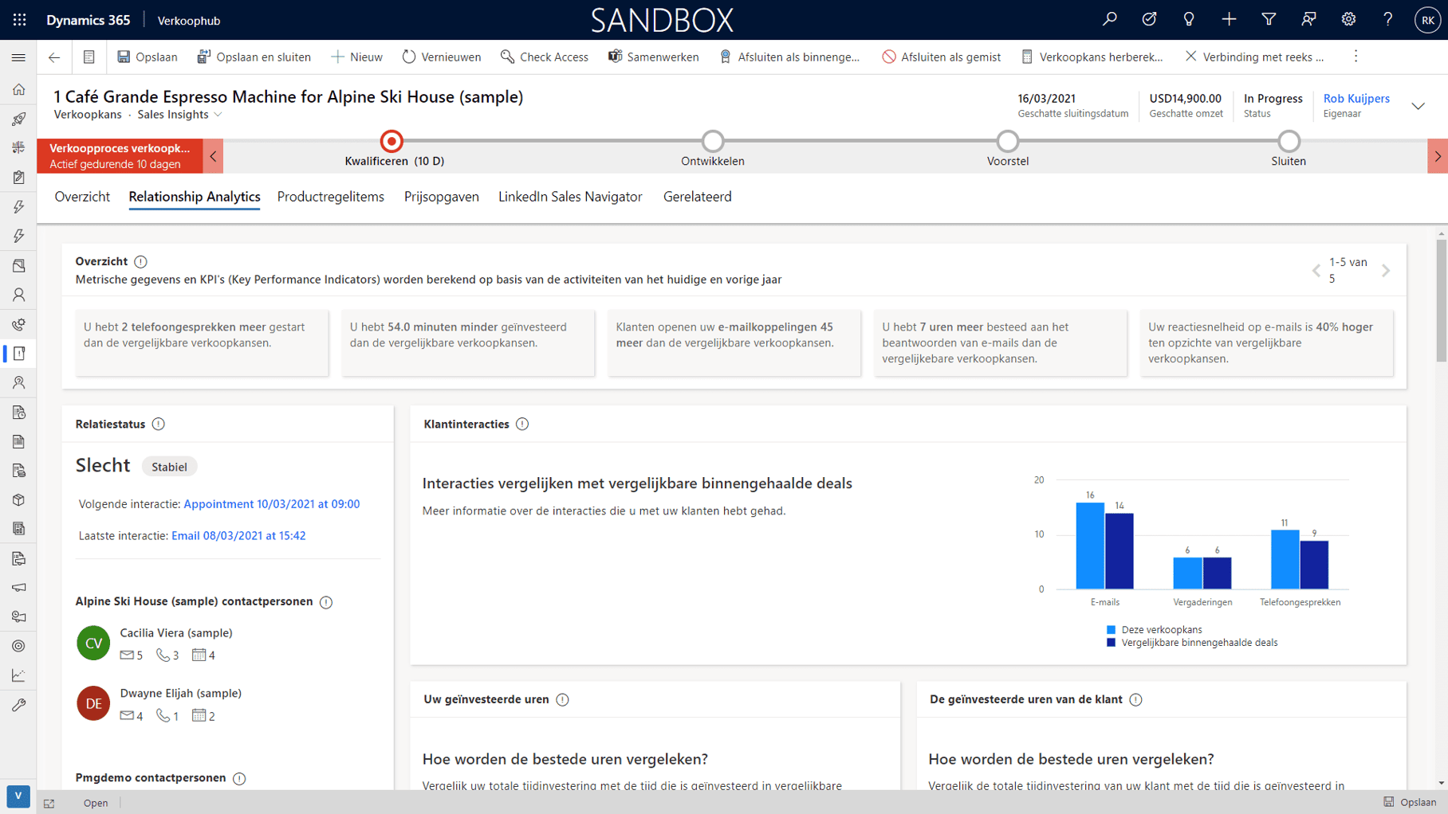Click Afsluiten als gemist
Viewport: 1448px width, 814px height.
(x=942, y=57)
